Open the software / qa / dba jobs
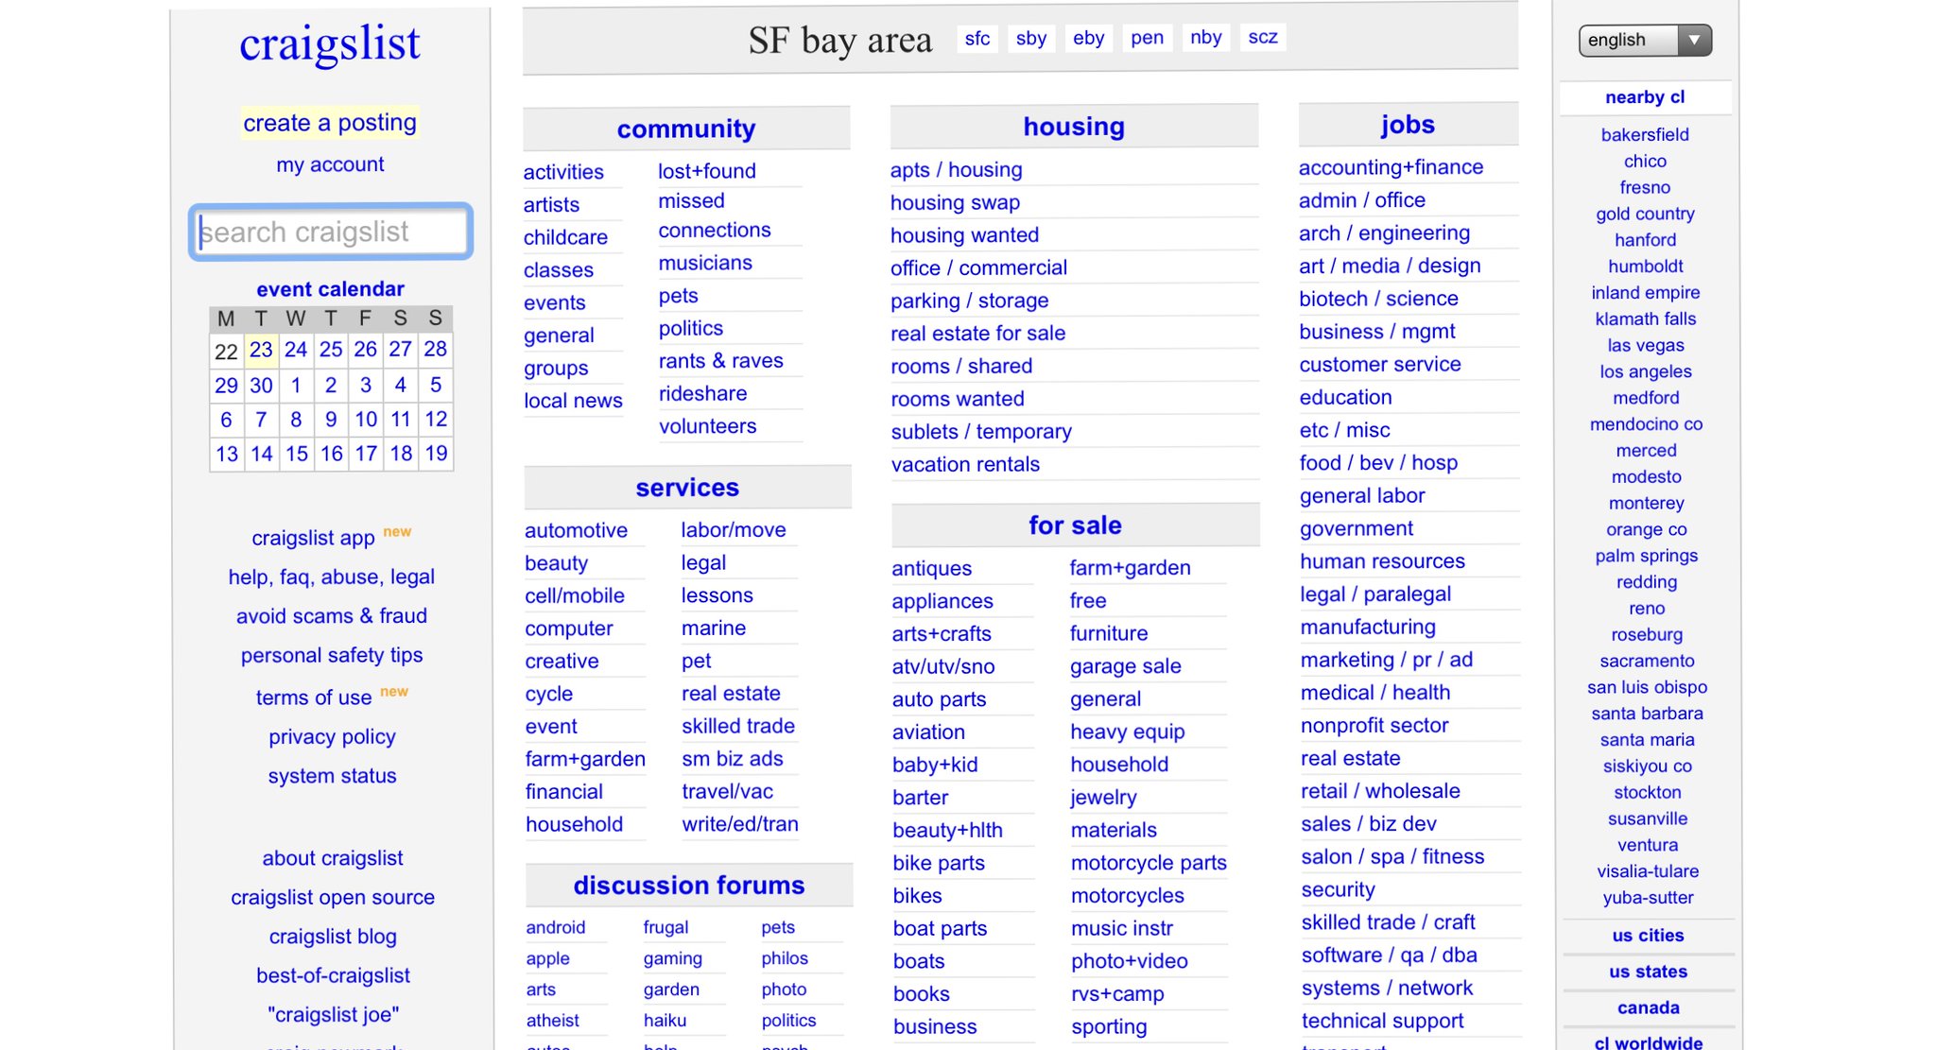This screenshot has width=1936, height=1050. click(1389, 955)
